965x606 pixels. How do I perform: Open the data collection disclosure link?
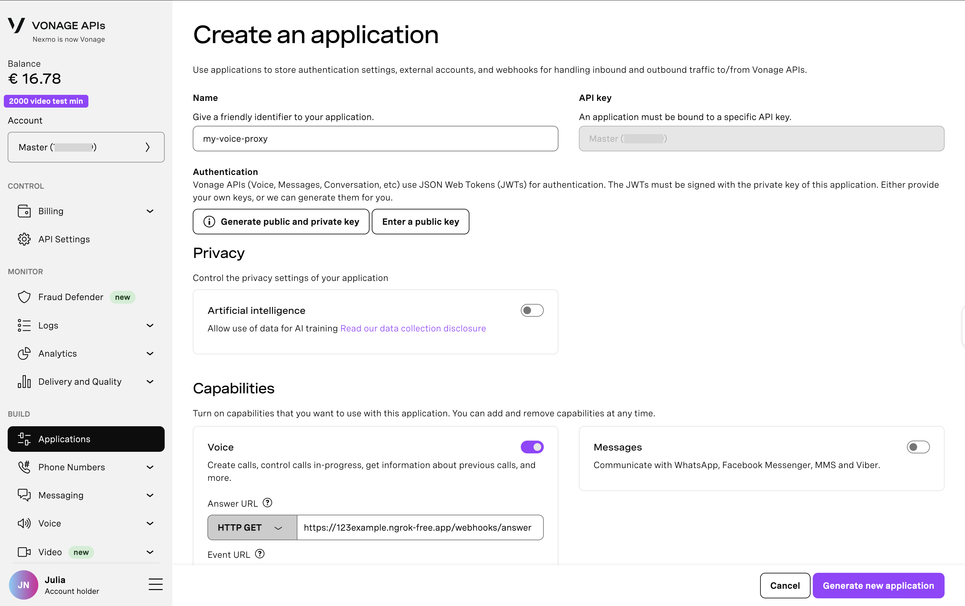(x=413, y=328)
